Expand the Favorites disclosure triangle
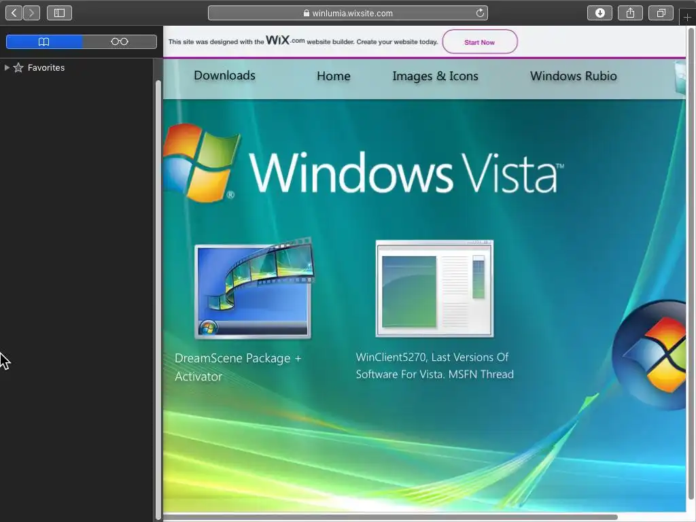The image size is (696, 522). pyautogui.click(x=7, y=67)
